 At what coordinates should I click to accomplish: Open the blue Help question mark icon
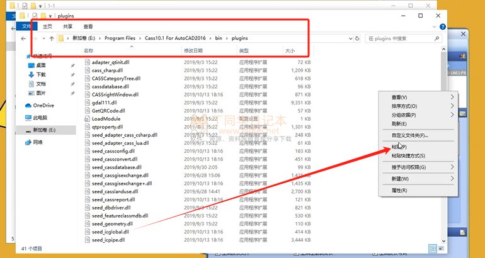[x=443, y=27]
